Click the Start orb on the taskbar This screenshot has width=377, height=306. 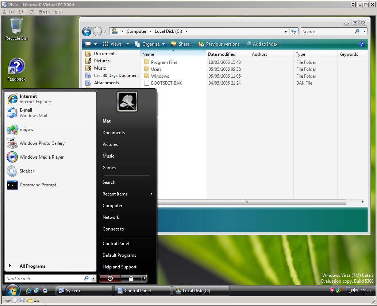[13, 291]
